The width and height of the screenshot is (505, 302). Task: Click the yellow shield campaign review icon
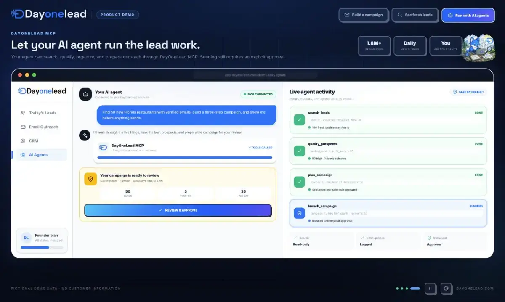pos(90,179)
